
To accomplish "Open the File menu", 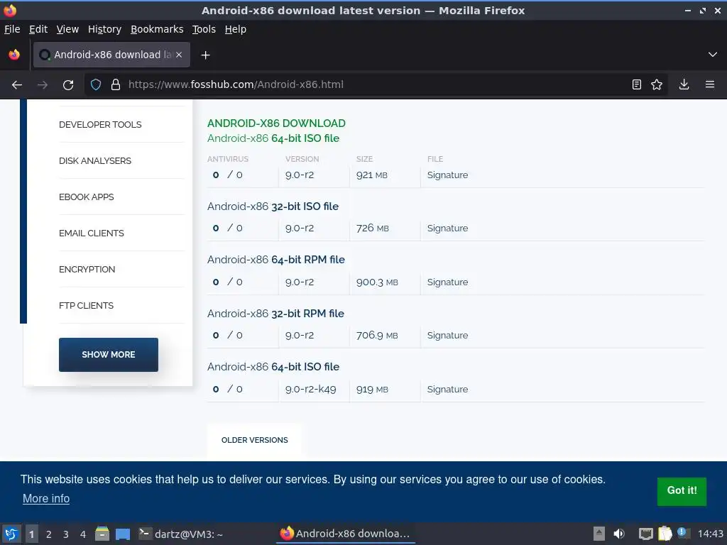I will coord(12,29).
